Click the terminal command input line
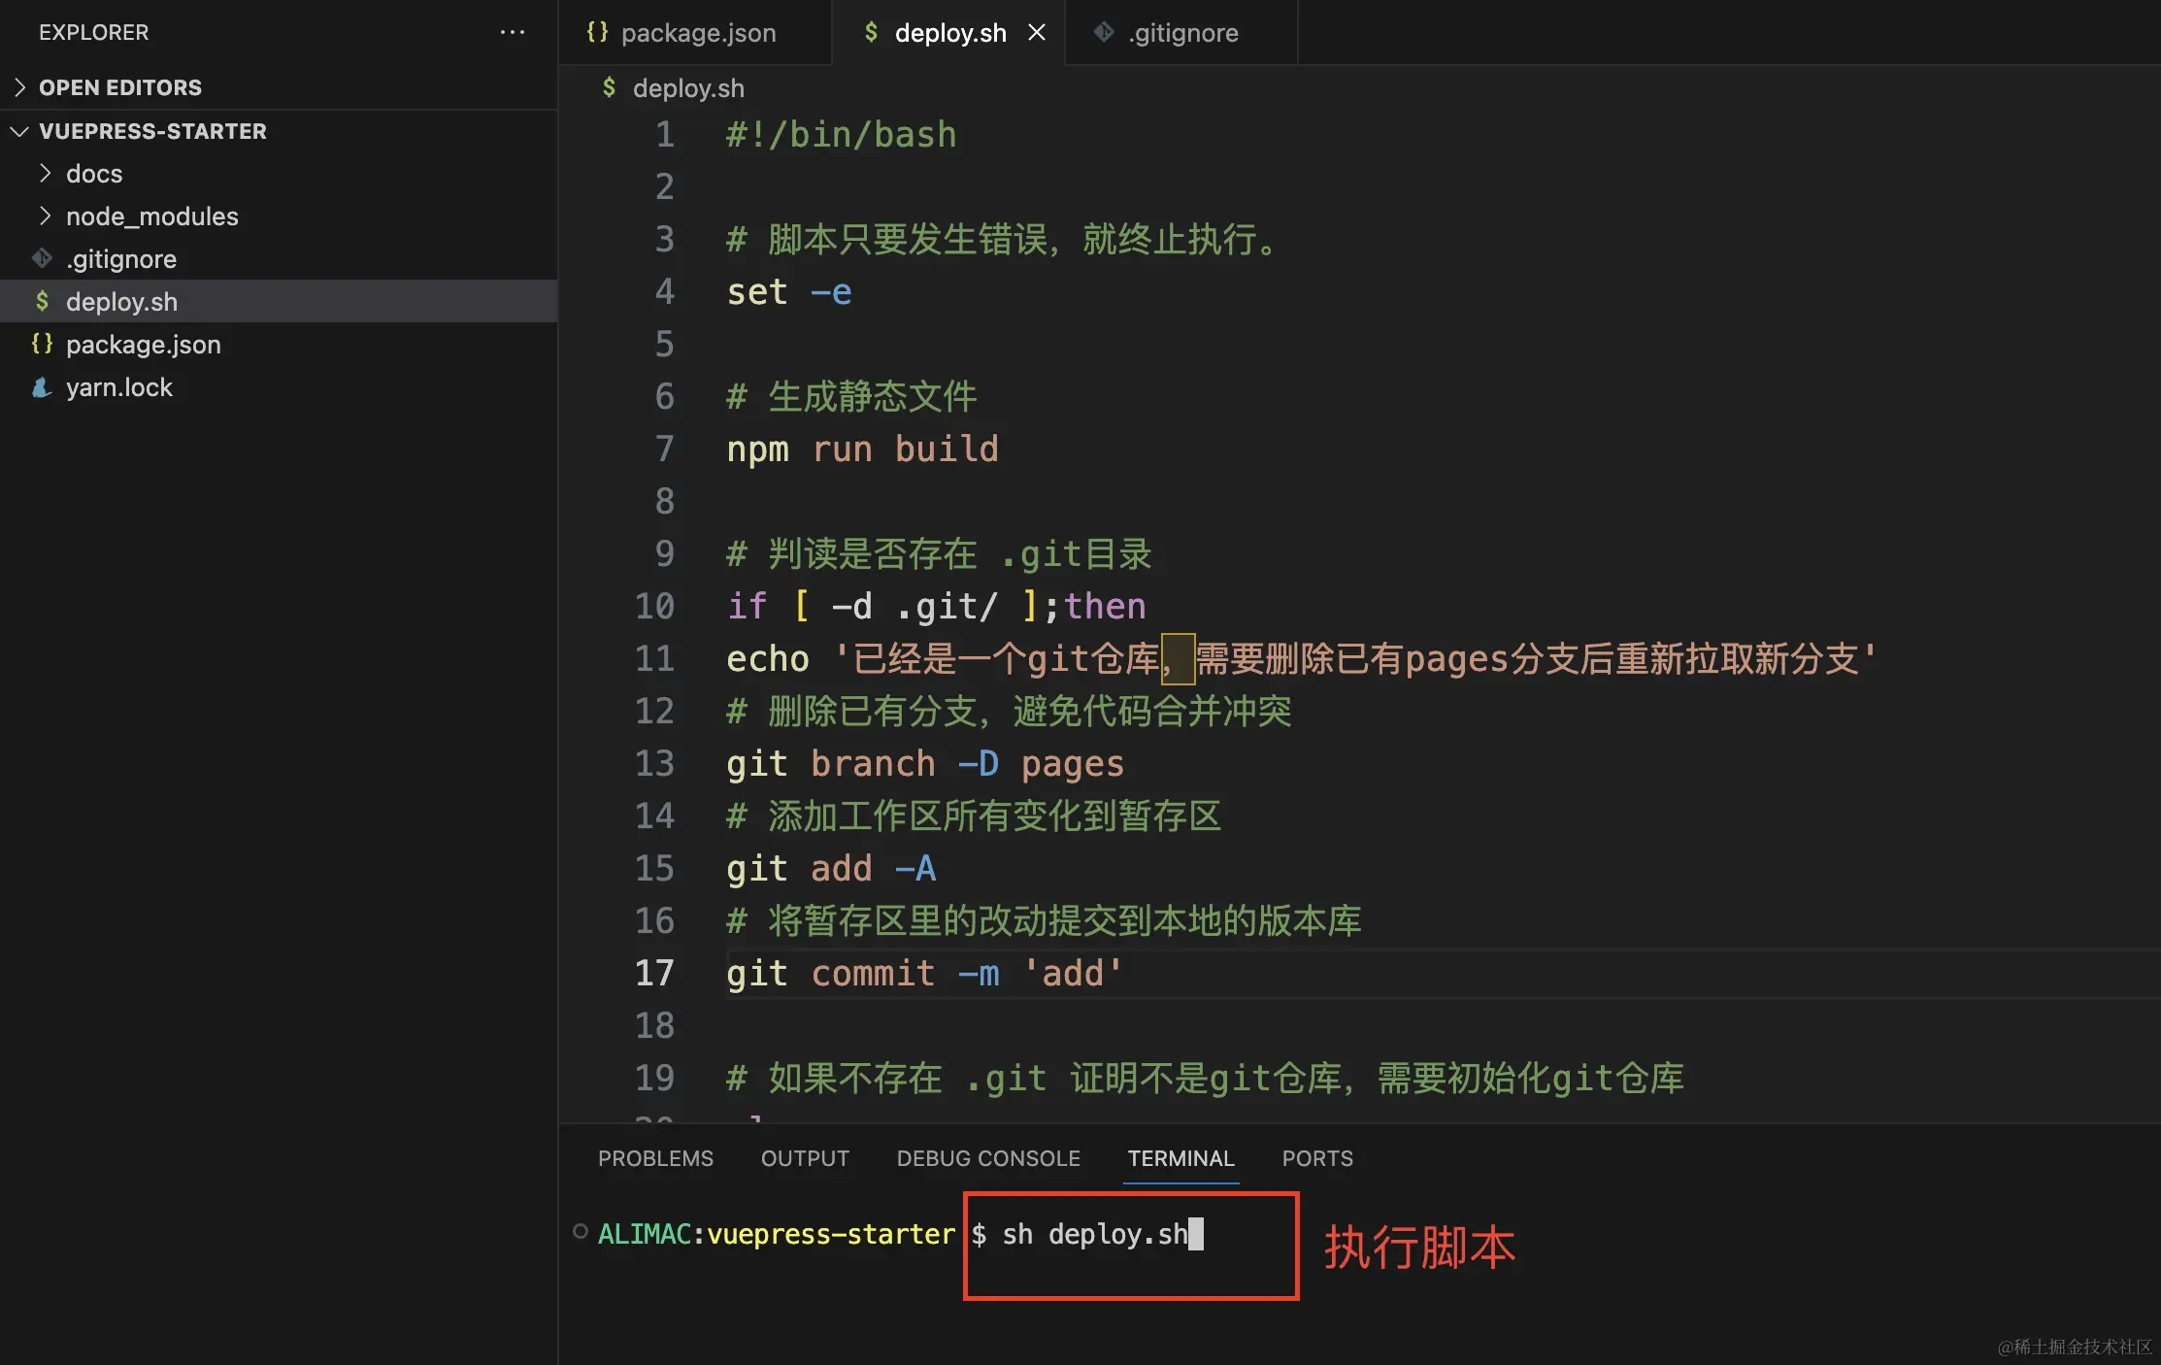This screenshot has width=2161, height=1365. 1095,1234
